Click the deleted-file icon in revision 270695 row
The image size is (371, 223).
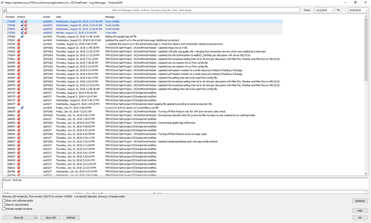[26, 29]
